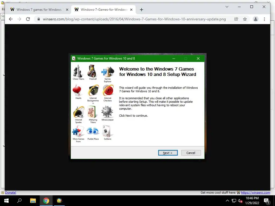Click the address bar URL
The image size is (275, 206).
point(134,19)
